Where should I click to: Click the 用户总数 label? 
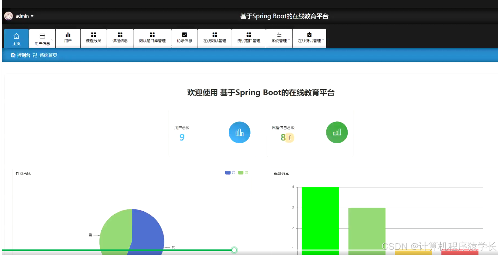[x=182, y=128]
